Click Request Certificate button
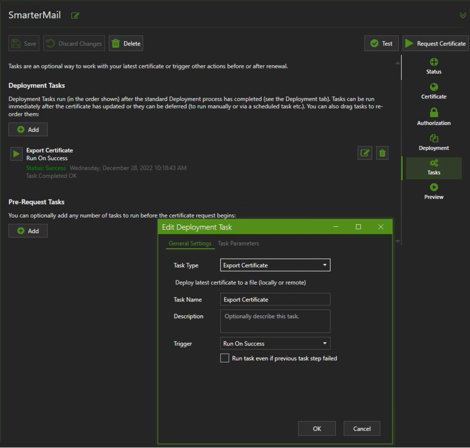 pyautogui.click(x=435, y=43)
